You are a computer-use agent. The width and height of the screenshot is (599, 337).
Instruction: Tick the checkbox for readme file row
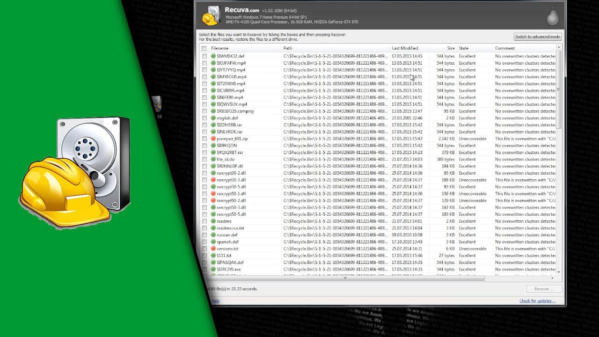coord(204,221)
